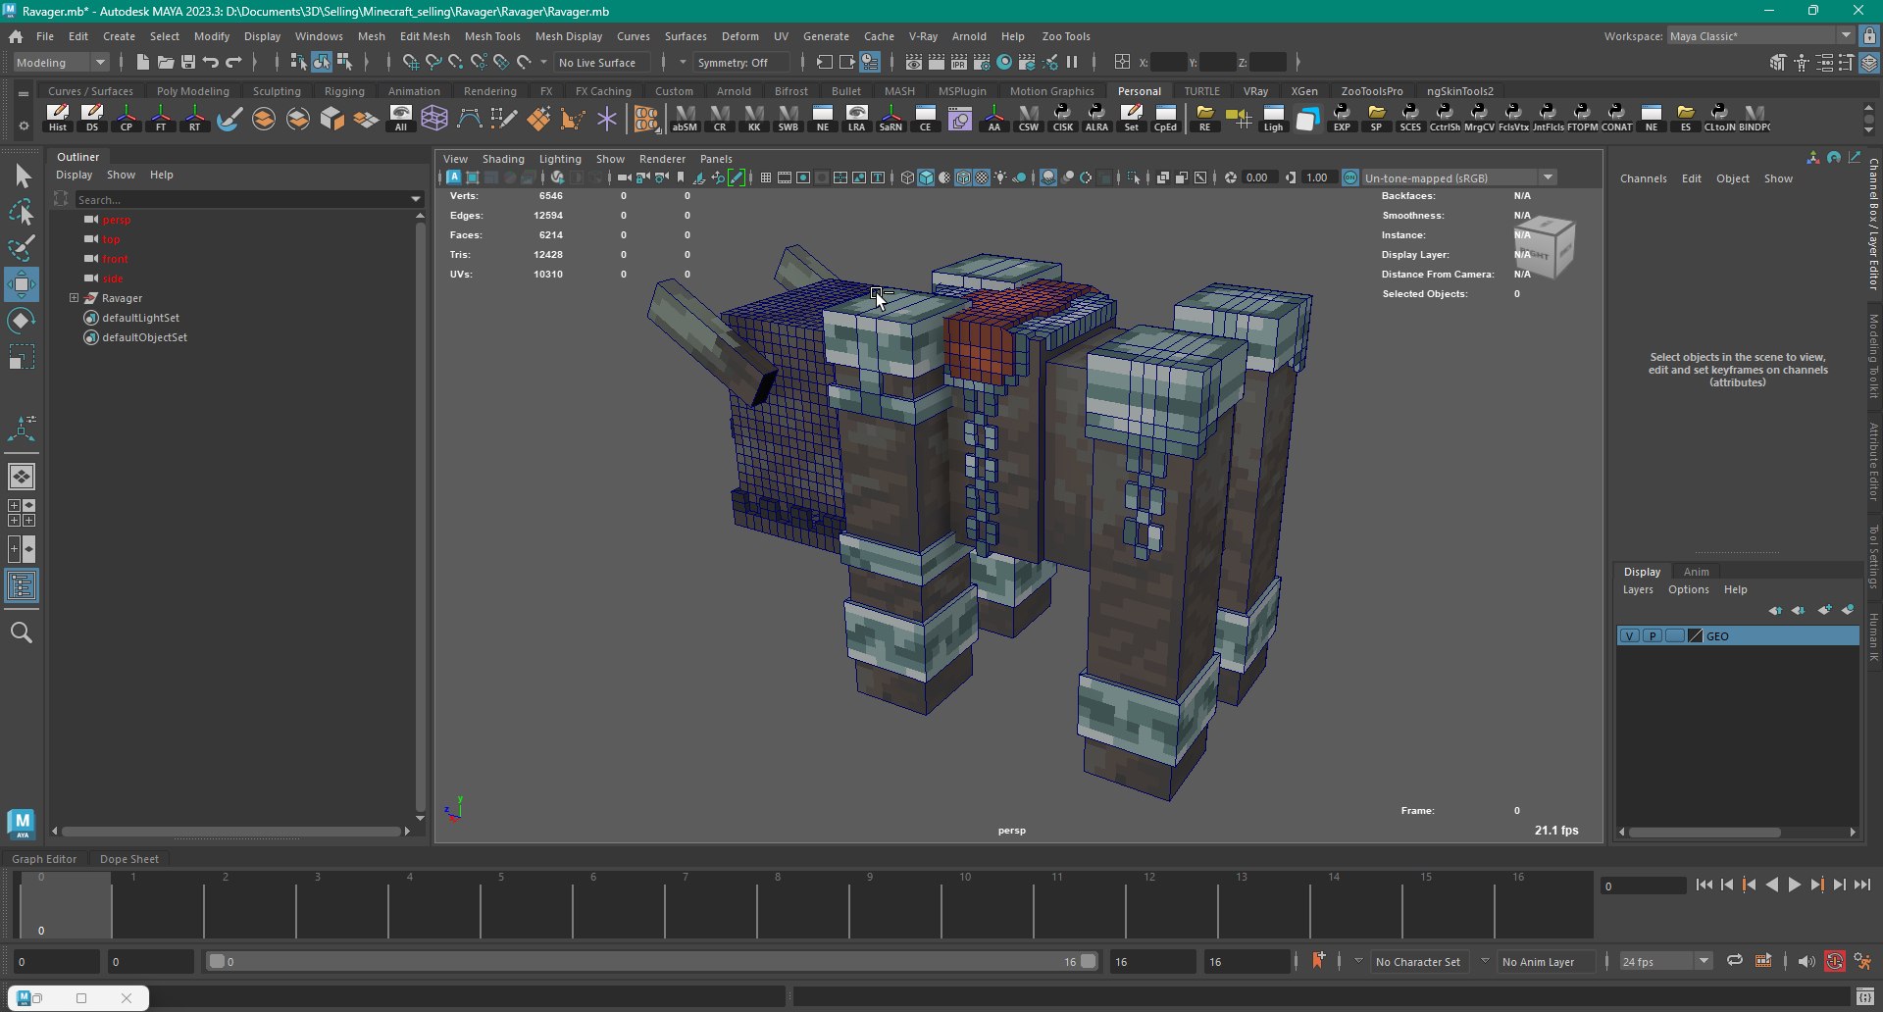Image resolution: width=1883 pixels, height=1012 pixels.
Task: Toggle smooth shade all in viewport
Action: (926, 177)
